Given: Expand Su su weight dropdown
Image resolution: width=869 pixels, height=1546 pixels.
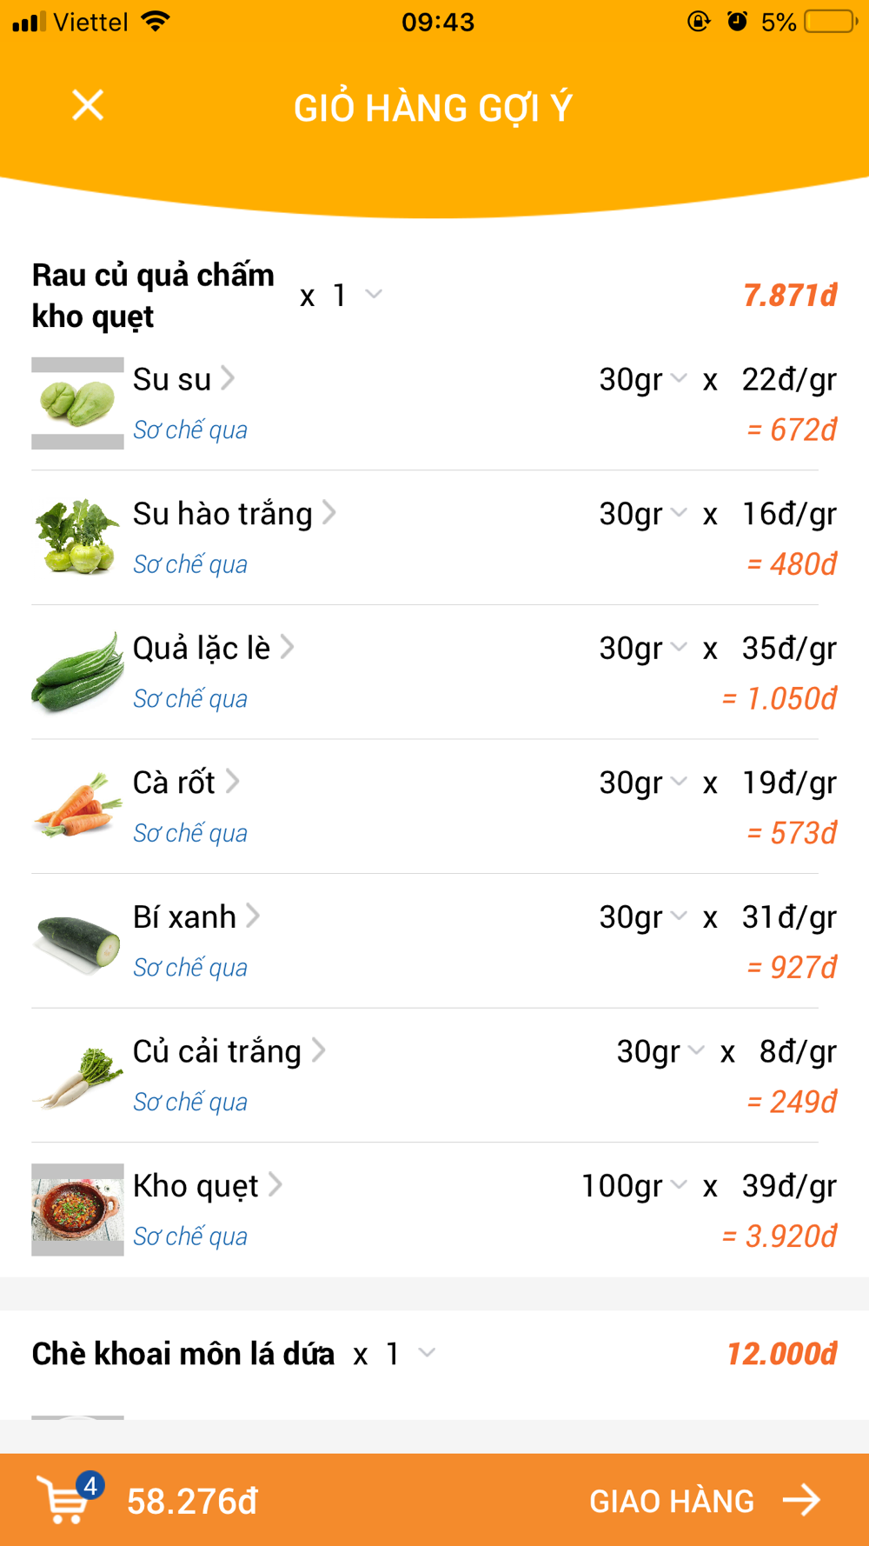Looking at the screenshot, I should [679, 378].
